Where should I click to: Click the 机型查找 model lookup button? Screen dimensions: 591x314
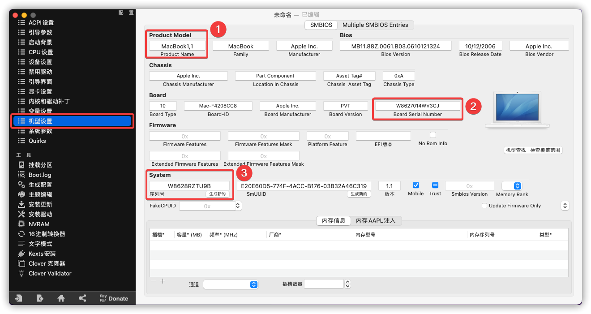point(515,151)
